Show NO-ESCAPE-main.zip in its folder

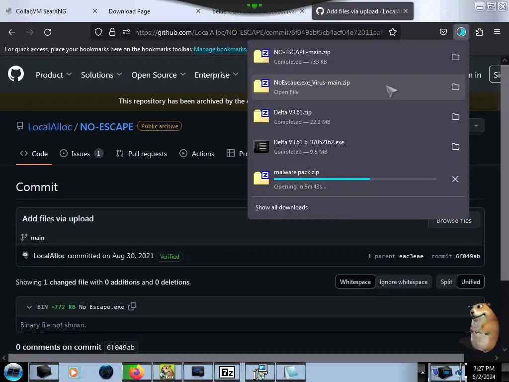pos(455,57)
